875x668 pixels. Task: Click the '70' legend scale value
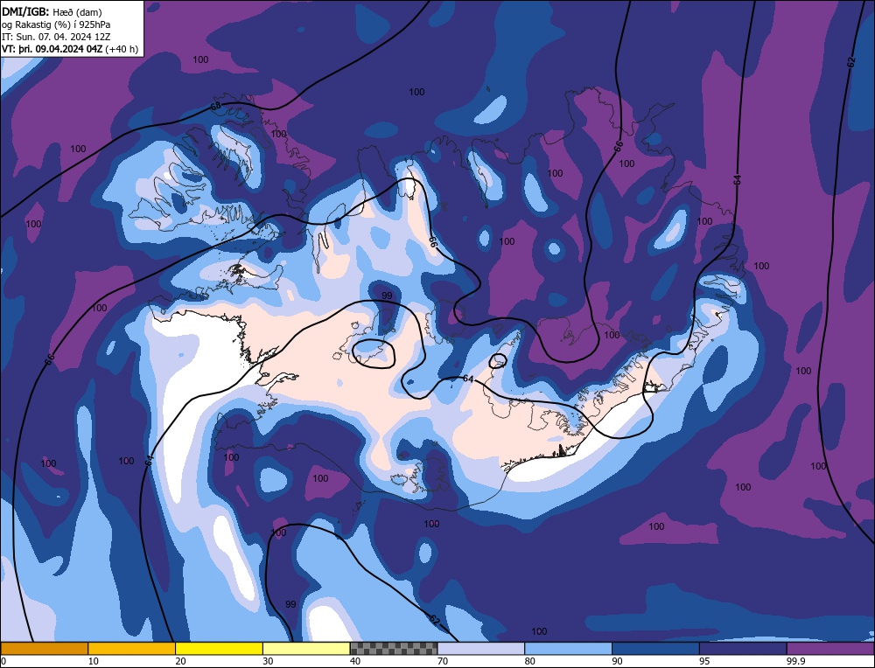click(x=443, y=661)
